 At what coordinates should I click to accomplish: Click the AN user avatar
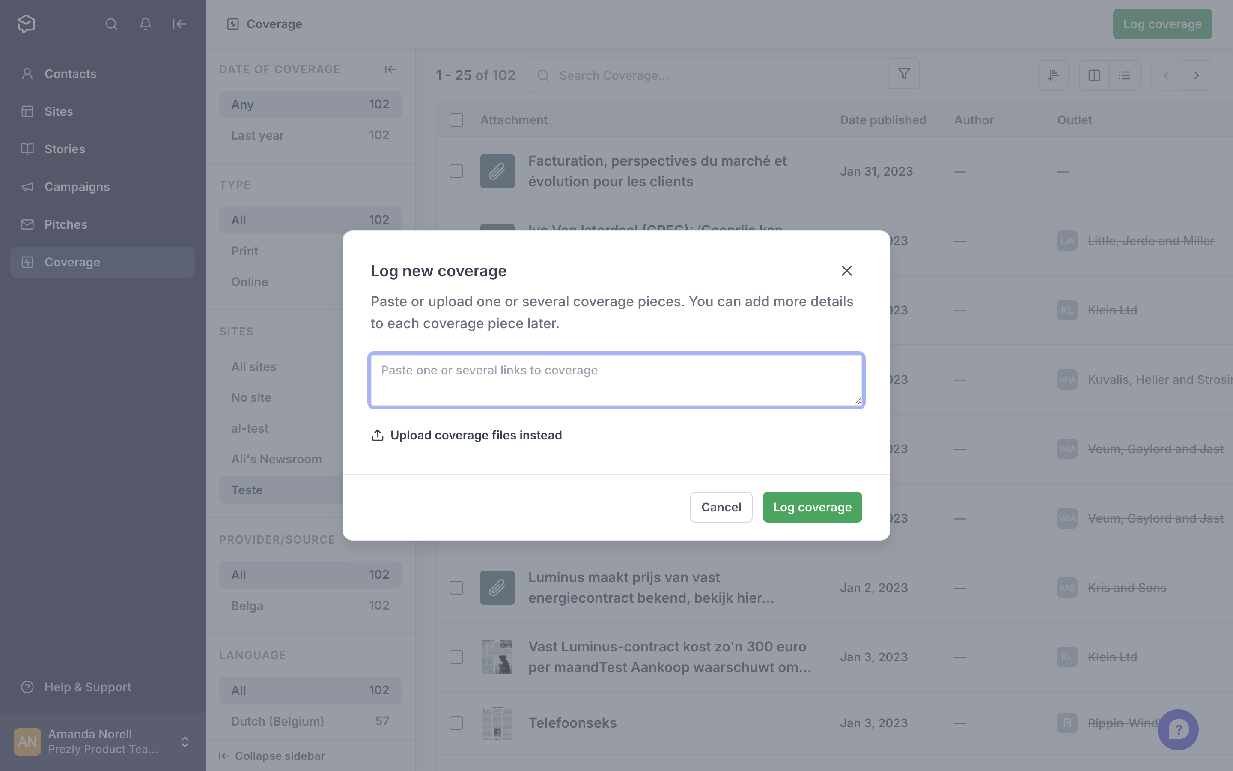click(x=27, y=741)
